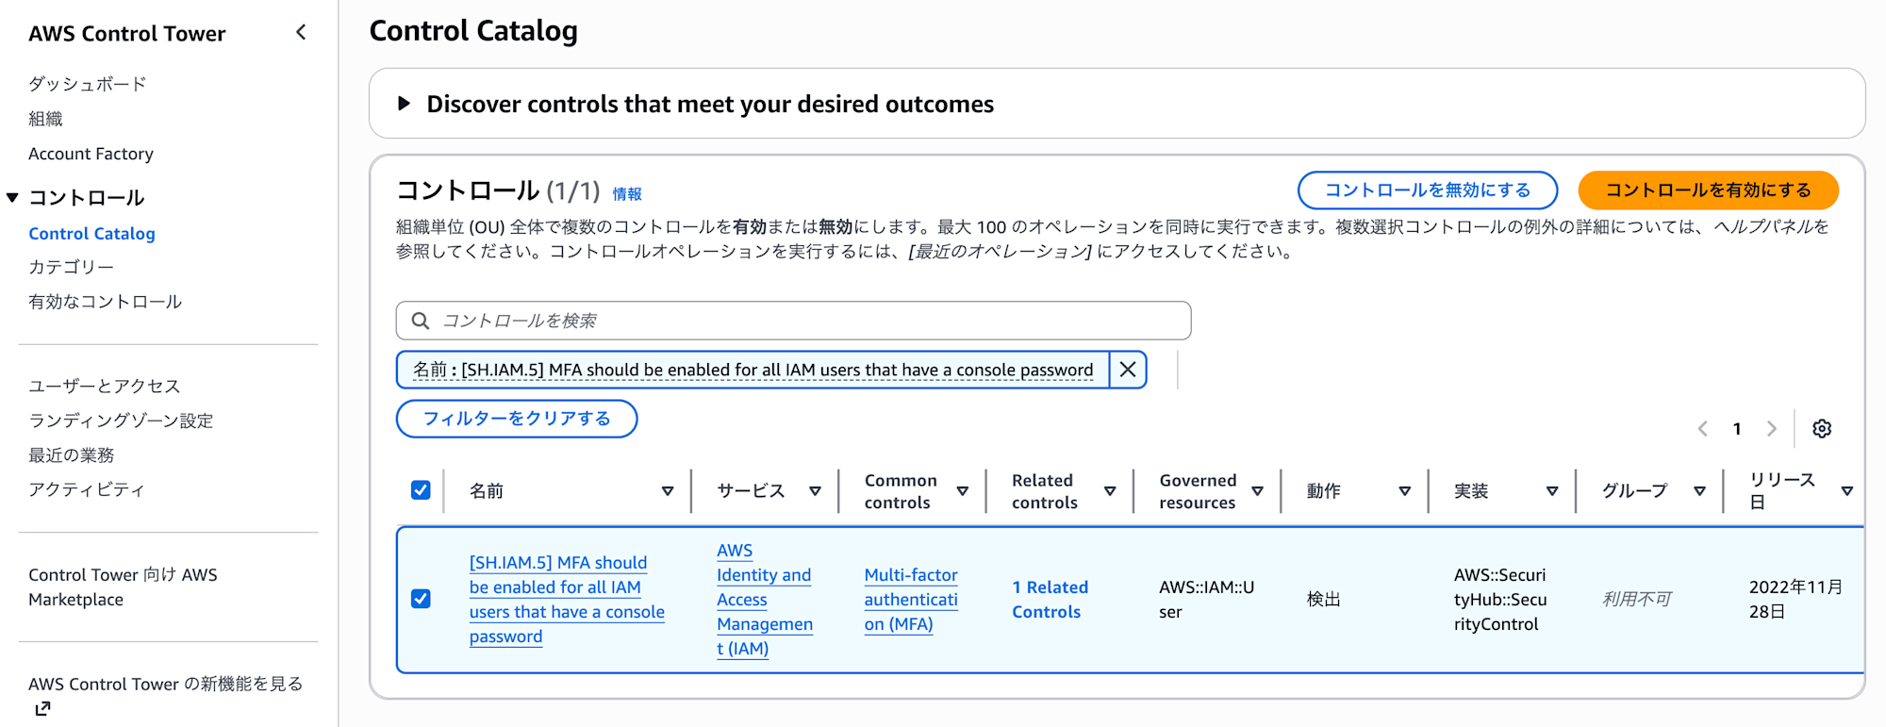Open カテゴリー in the sidebar

tap(72, 267)
